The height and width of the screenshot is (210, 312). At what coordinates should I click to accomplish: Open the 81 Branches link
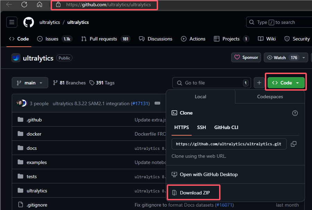(x=69, y=83)
